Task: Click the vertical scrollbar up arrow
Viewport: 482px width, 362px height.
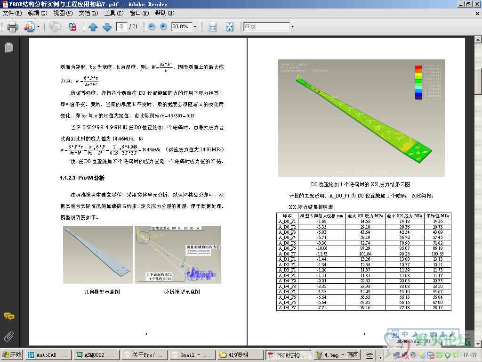Action: [478, 40]
